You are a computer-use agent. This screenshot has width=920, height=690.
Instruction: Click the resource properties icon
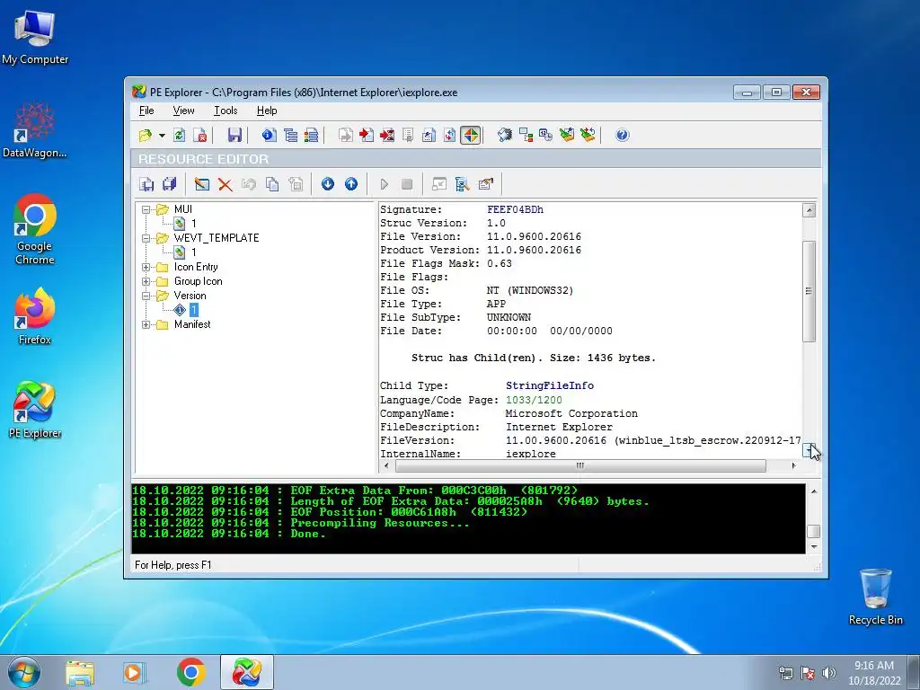pyautogui.click(x=486, y=184)
